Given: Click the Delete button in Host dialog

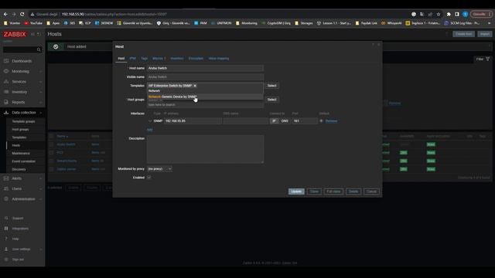Looking at the screenshot, I should pyautogui.click(x=353, y=192).
